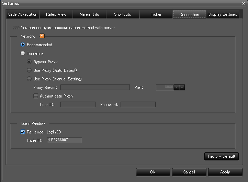Close the Settings dialog with X
248x182 pixels.
[244, 3]
